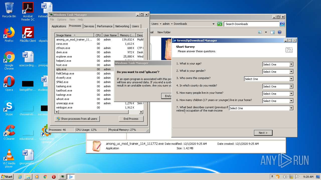Open the age Select One dropdown
321x180 pixels.
(278, 64)
